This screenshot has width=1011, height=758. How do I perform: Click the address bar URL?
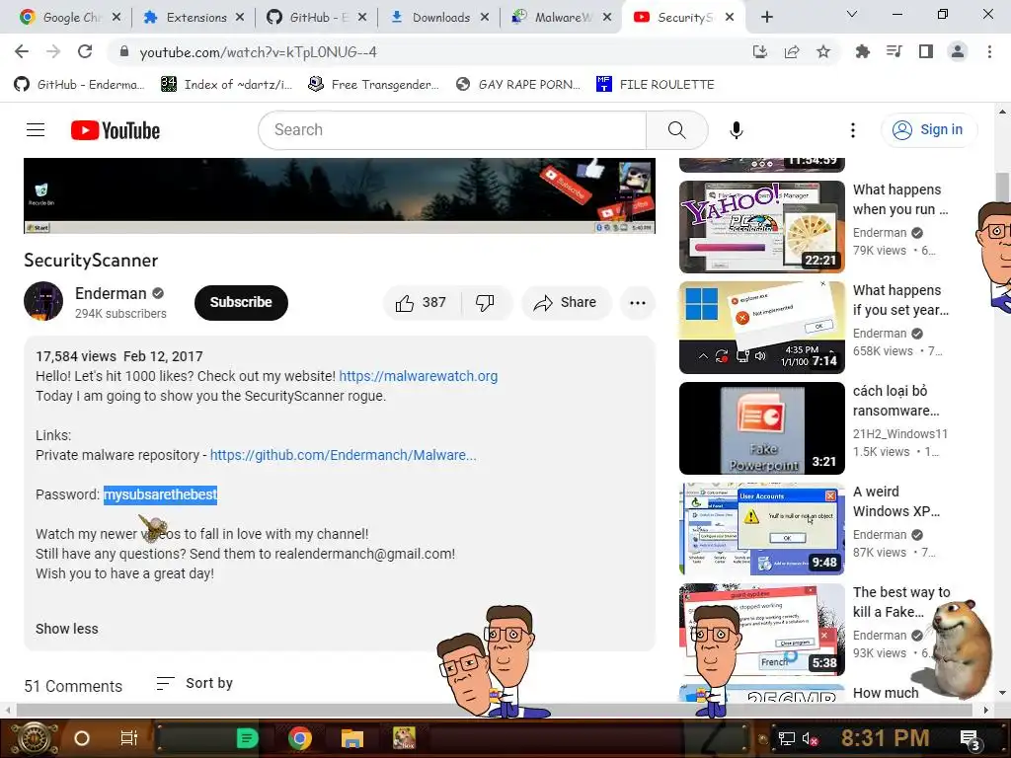tap(259, 52)
